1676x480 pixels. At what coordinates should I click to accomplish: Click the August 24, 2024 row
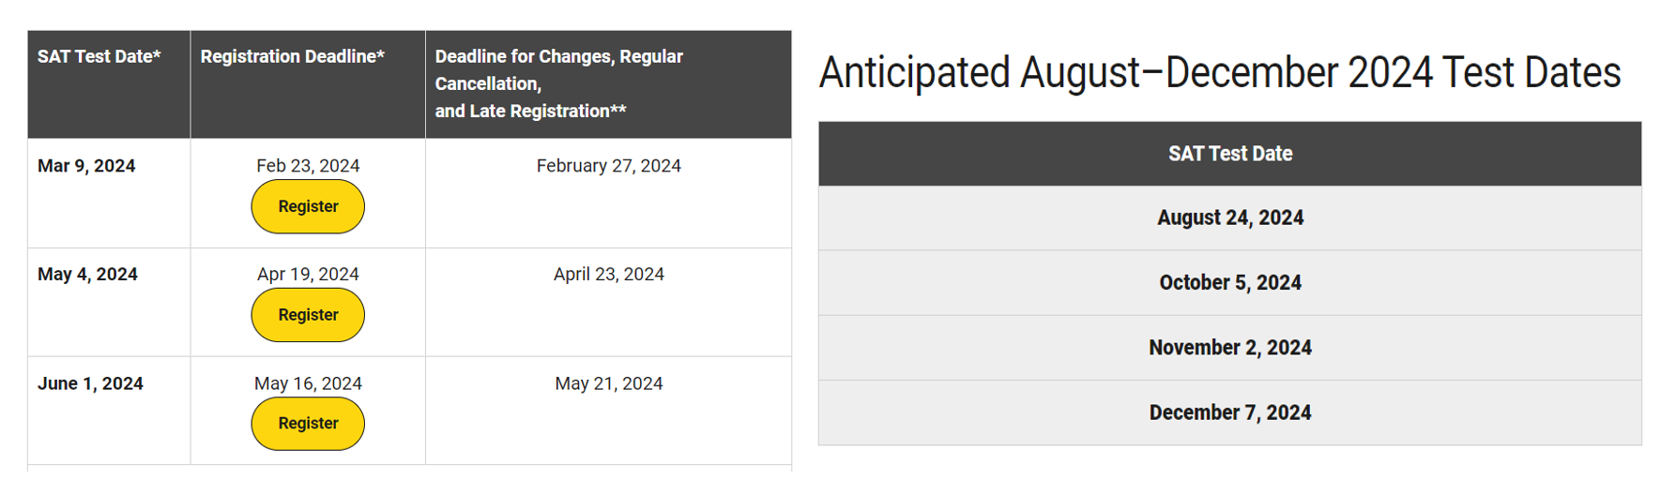1229,217
